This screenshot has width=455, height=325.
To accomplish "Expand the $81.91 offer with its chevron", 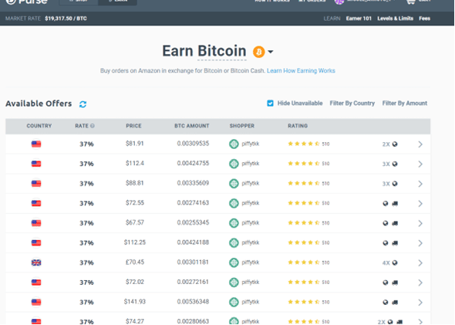I will click(420, 144).
